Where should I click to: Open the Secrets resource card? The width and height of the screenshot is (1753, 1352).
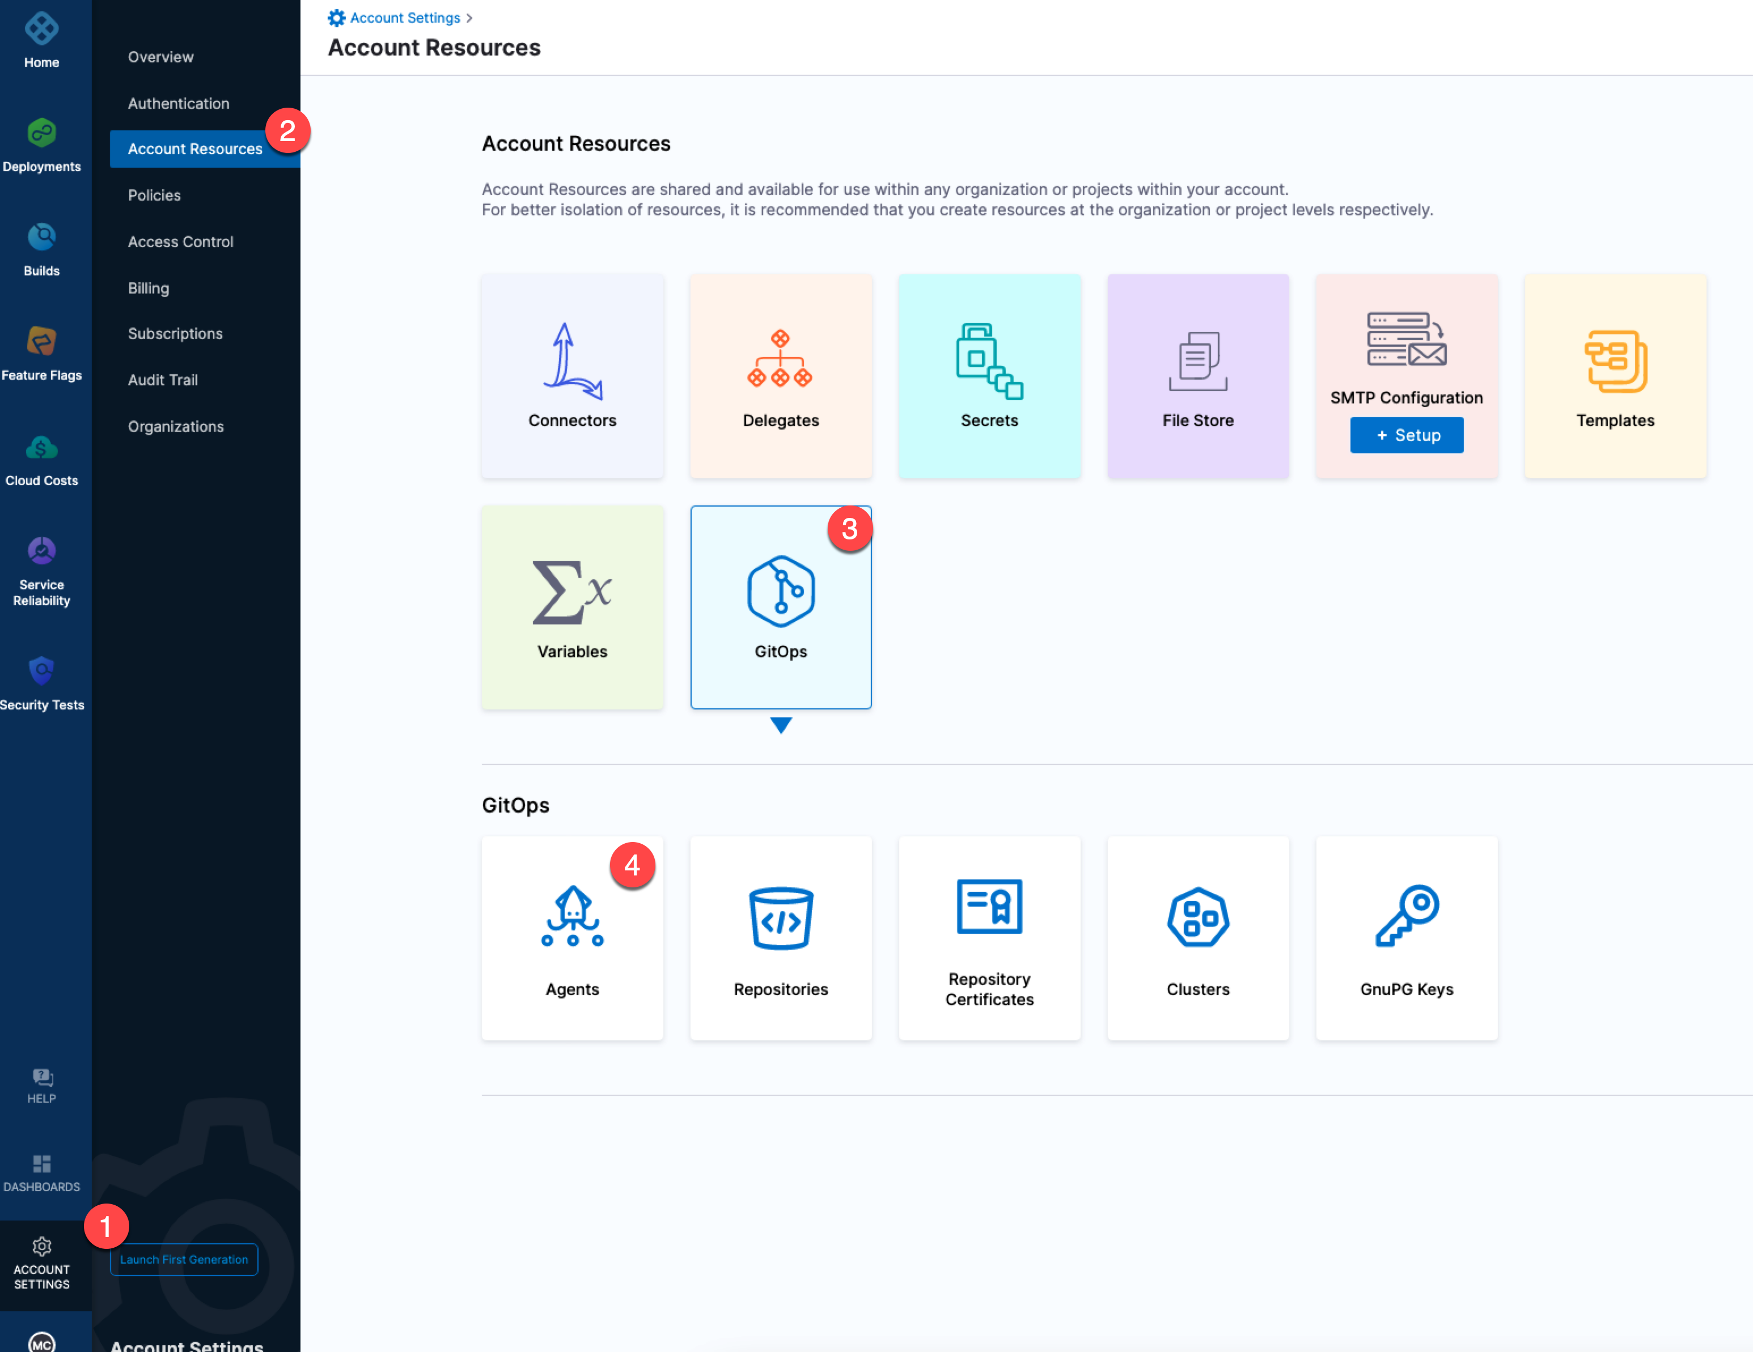(x=989, y=376)
